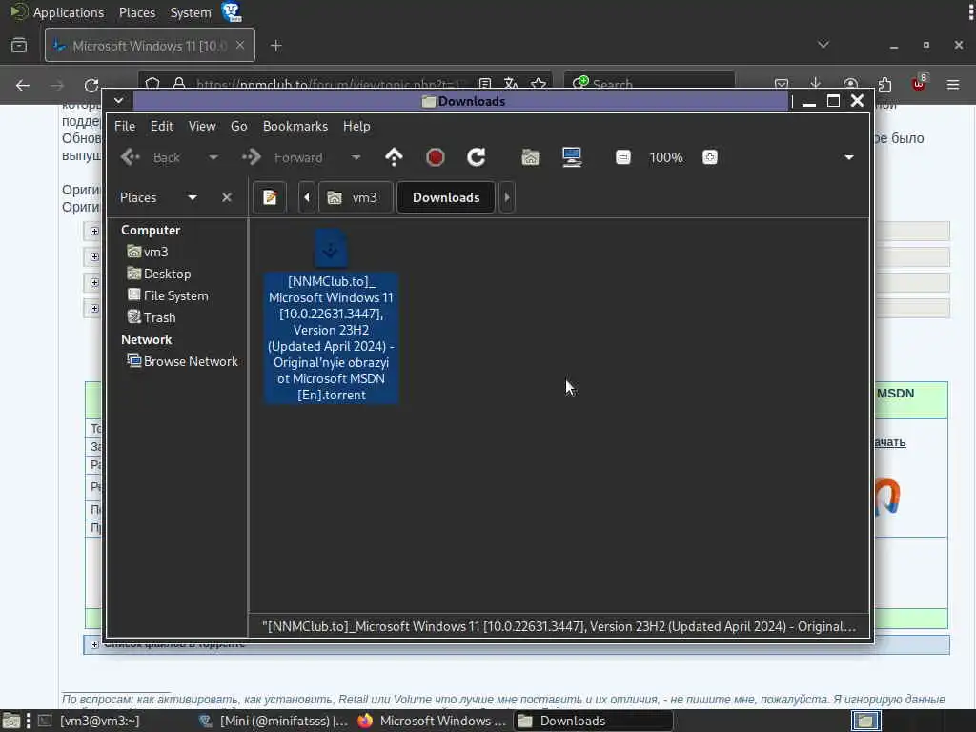Image resolution: width=976 pixels, height=732 pixels.
Task: Open Places side pane selector dropdown
Action: point(193,197)
